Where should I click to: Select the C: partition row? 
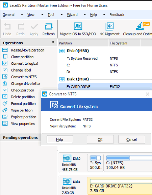tap(105, 65)
